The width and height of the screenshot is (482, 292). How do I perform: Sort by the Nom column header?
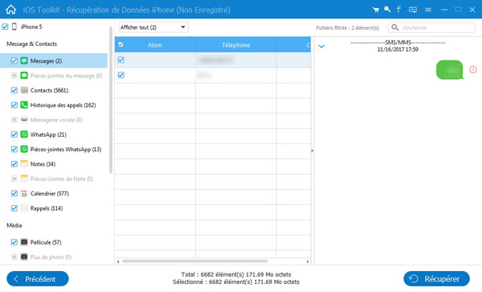(155, 45)
